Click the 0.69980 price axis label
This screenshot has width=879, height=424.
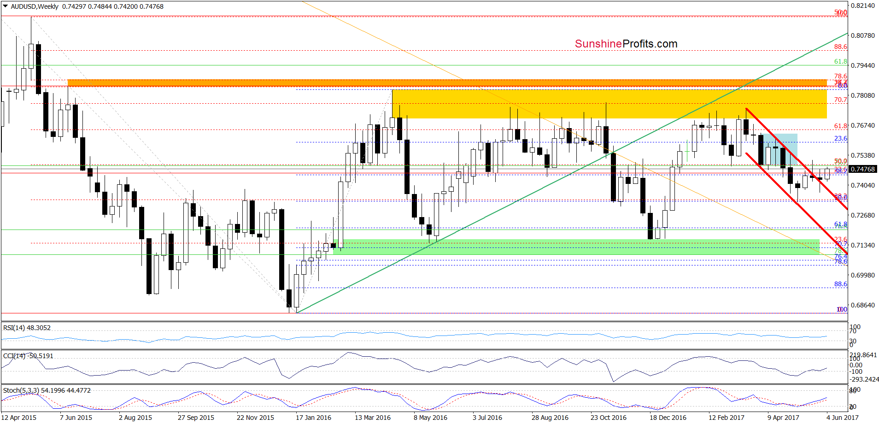point(862,275)
